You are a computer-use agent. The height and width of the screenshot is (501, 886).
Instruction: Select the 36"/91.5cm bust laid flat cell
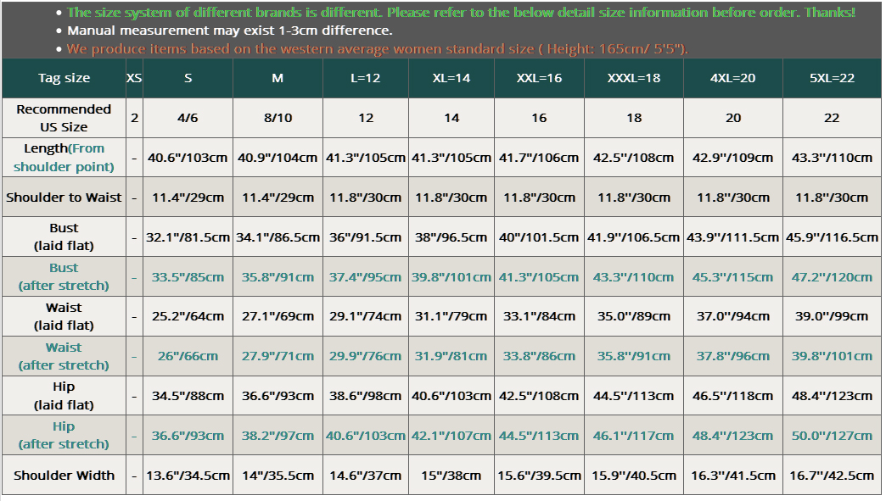365,237
